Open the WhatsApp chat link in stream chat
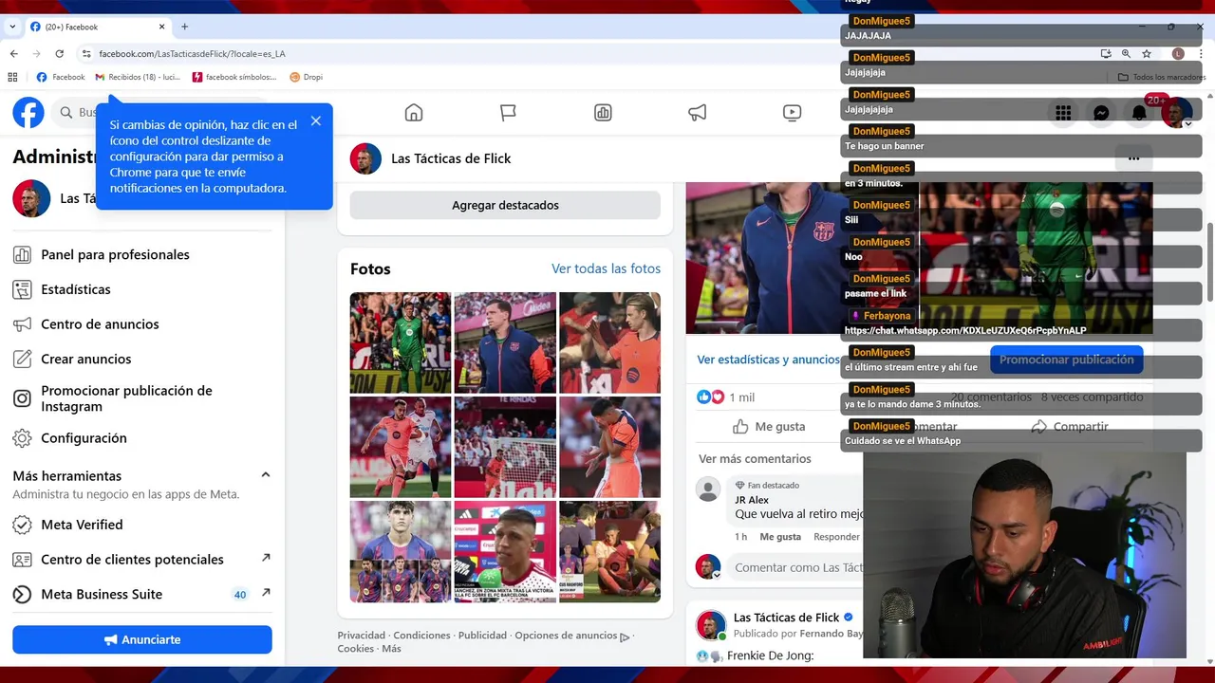This screenshot has height=683, width=1215. (x=965, y=330)
